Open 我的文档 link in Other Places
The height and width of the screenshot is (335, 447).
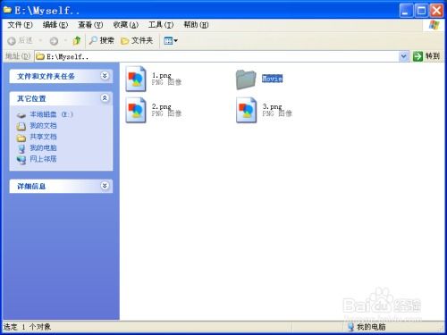click(43, 126)
